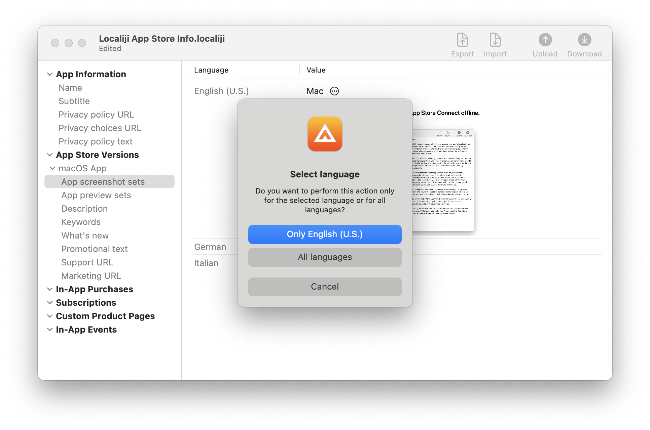This screenshot has height=430, width=650.
Task: Click the window minimize button
Action: [x=69, y=43]
